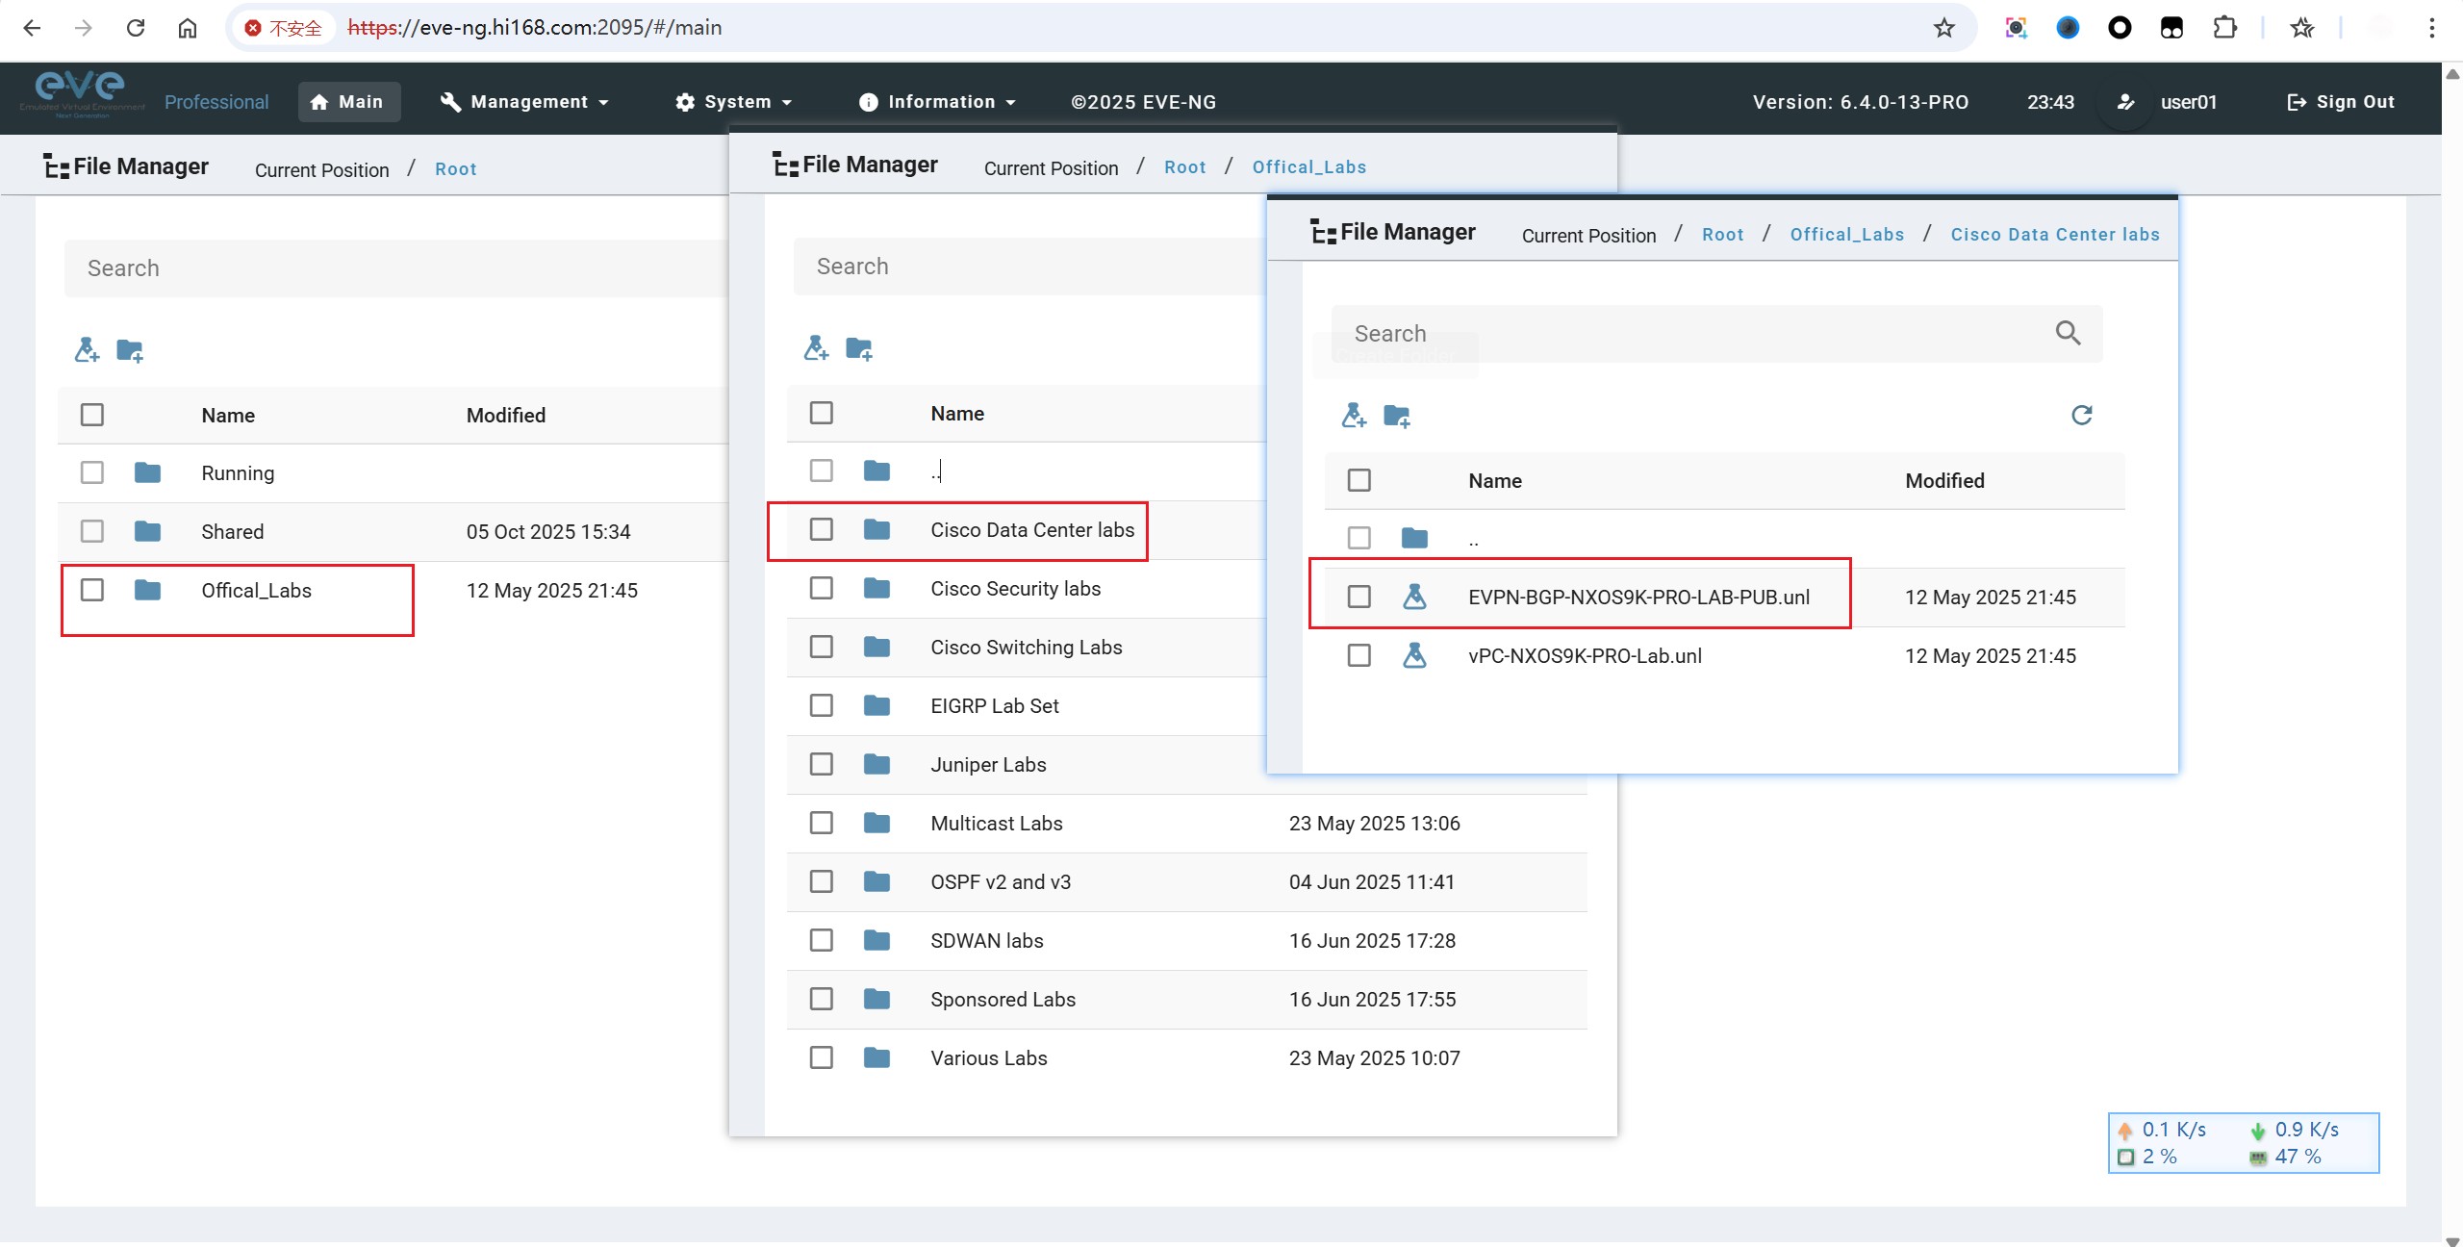The width and height of the screenshot is (2463, 1247).
Task: Open the vPC-NXOS9K-PRO-Lab.unl lab icon
Action: coord(1414,655)
